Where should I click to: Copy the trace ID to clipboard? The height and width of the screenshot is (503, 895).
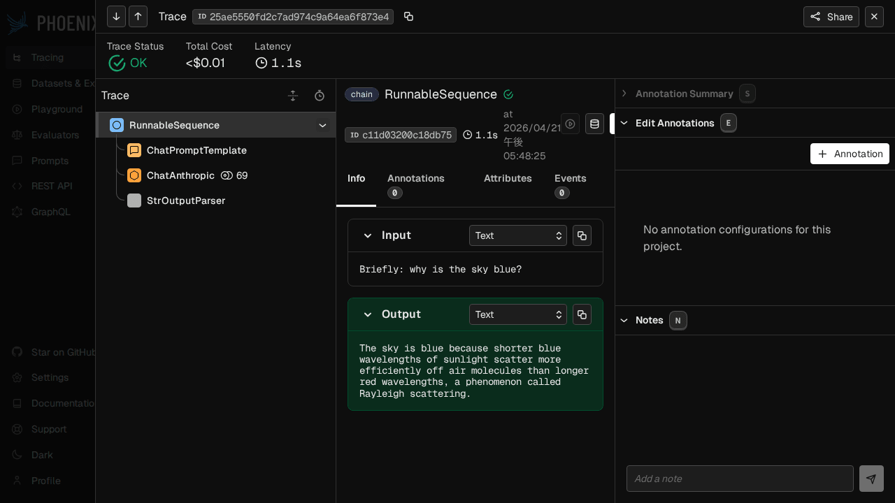pos(409,17)
